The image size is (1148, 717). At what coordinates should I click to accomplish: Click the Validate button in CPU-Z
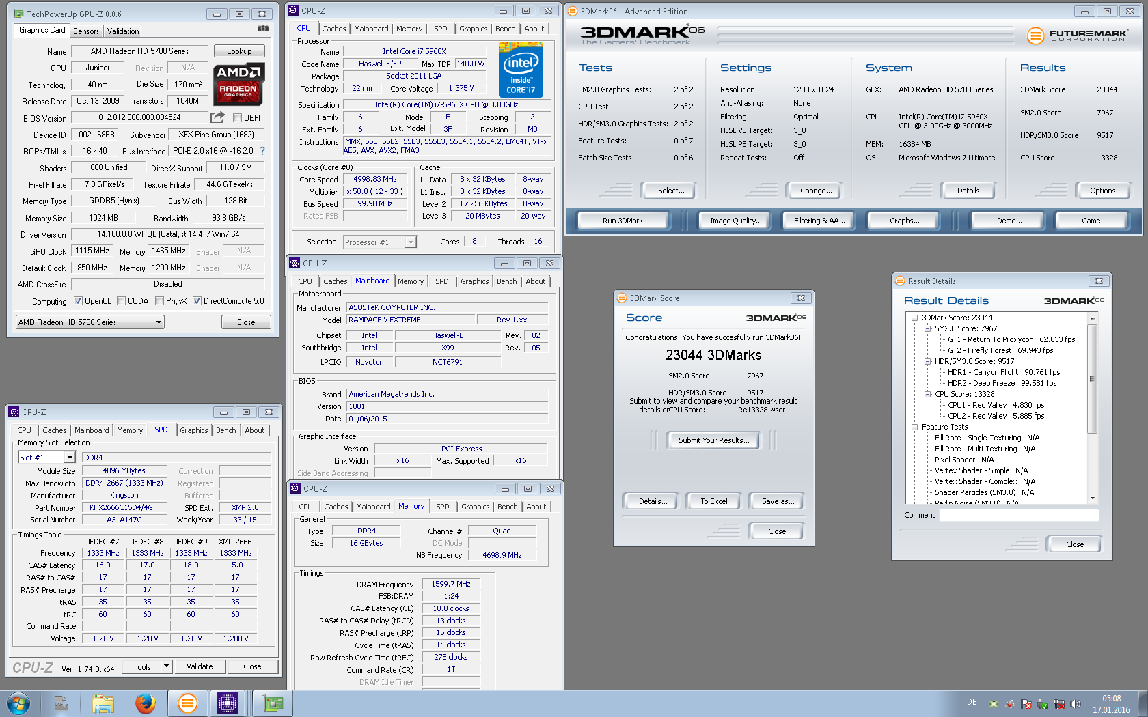200,666
